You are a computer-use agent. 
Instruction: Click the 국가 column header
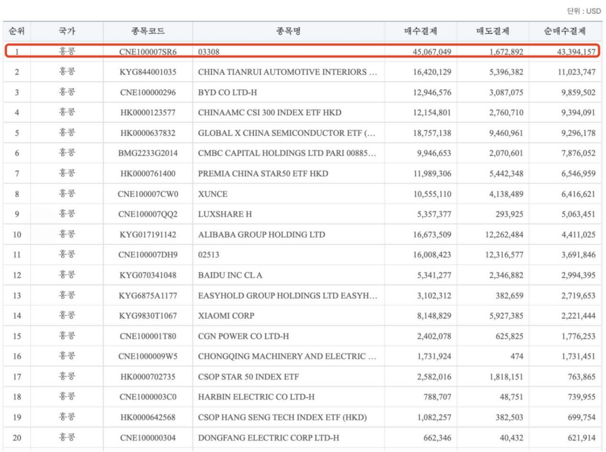(x=67, y=31)
